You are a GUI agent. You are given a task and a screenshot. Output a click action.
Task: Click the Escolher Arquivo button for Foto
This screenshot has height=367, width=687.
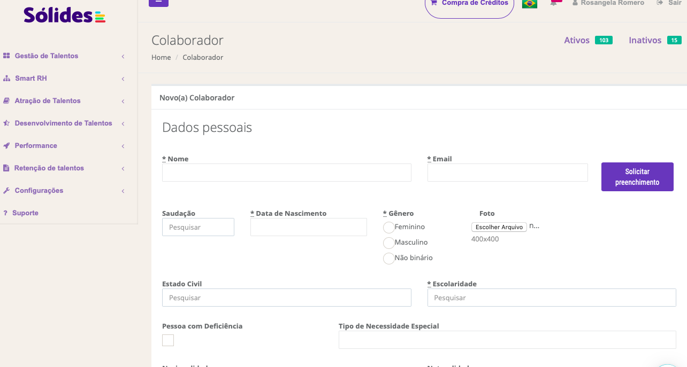pyautogui.click(x=499, y=227)
